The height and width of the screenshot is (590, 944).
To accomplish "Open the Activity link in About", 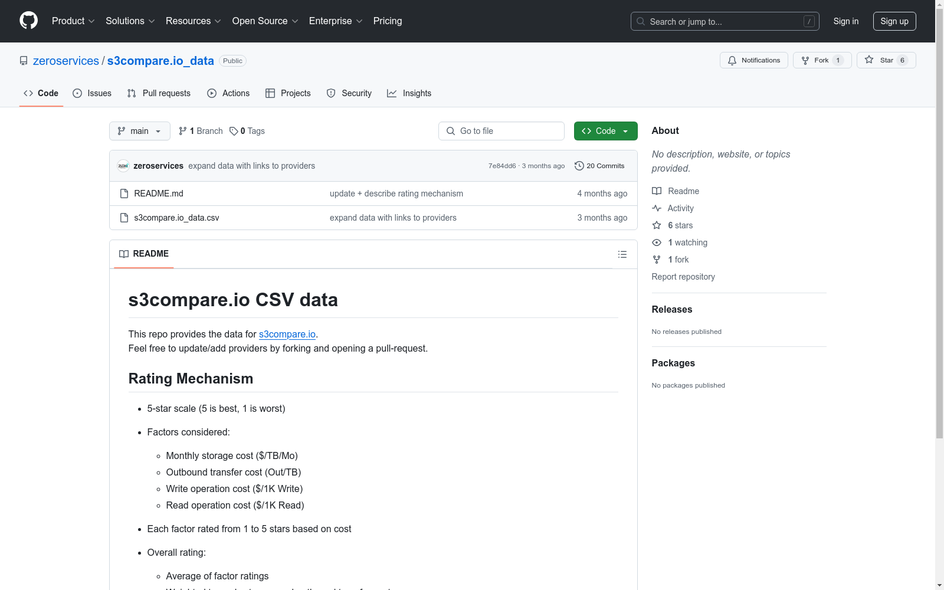I will point(673,208).
